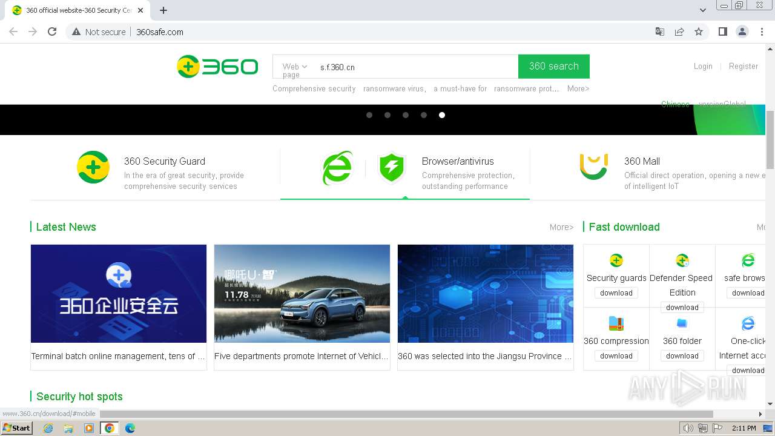Open the tab search chevron
Image resolution: width=775 pixels, height=436 pixels.
(x=703, y=10)
